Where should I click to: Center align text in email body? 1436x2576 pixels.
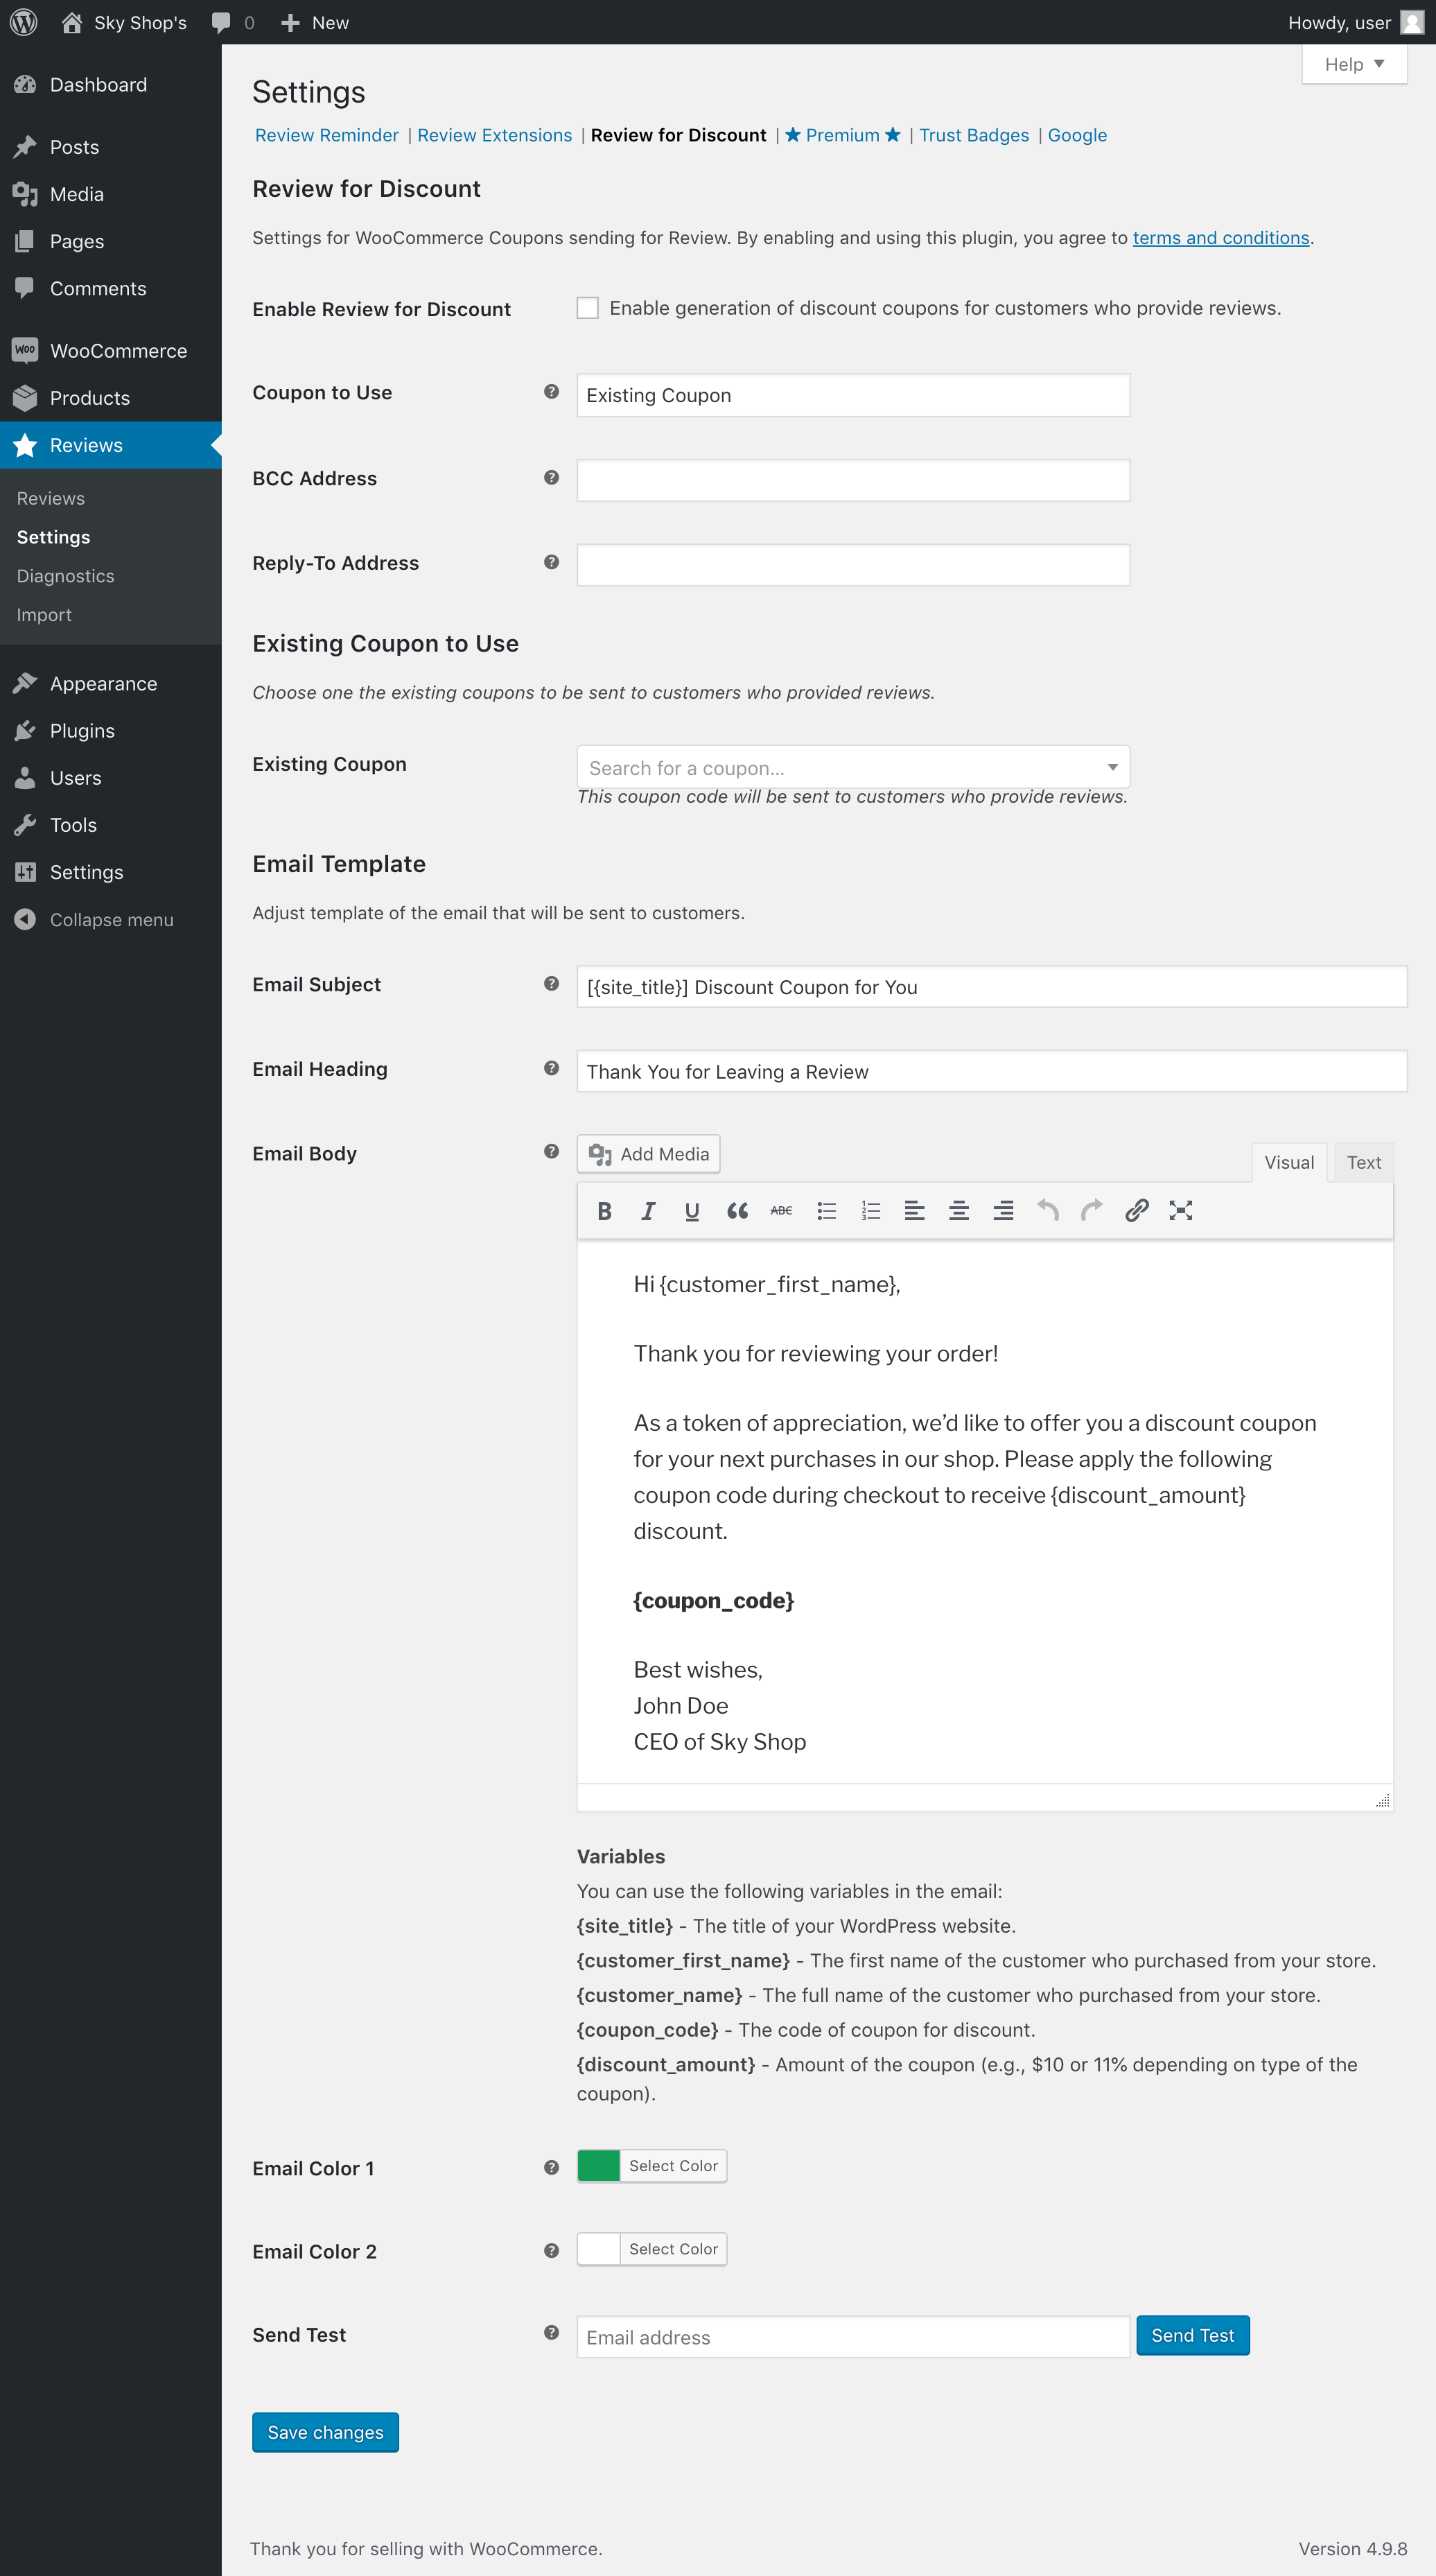click(958, 1211)
